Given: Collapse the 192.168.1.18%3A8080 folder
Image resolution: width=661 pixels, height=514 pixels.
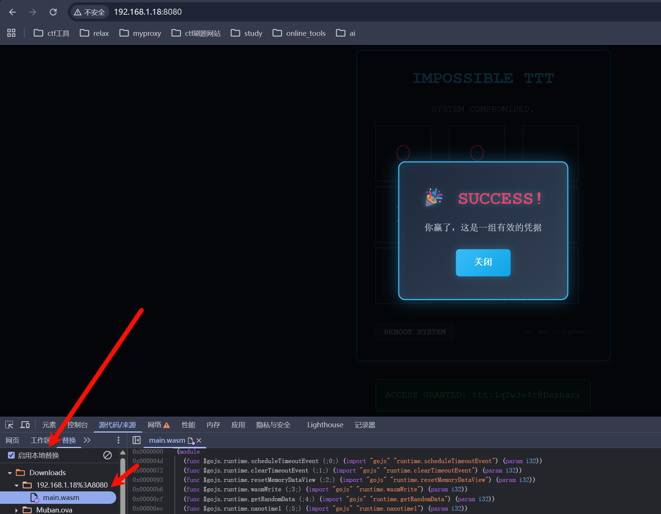Looking at the screenshot, I should coord(17,485).
